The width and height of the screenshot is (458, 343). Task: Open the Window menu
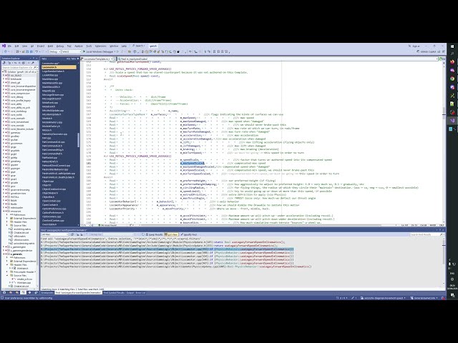click(x=114, y=46)
